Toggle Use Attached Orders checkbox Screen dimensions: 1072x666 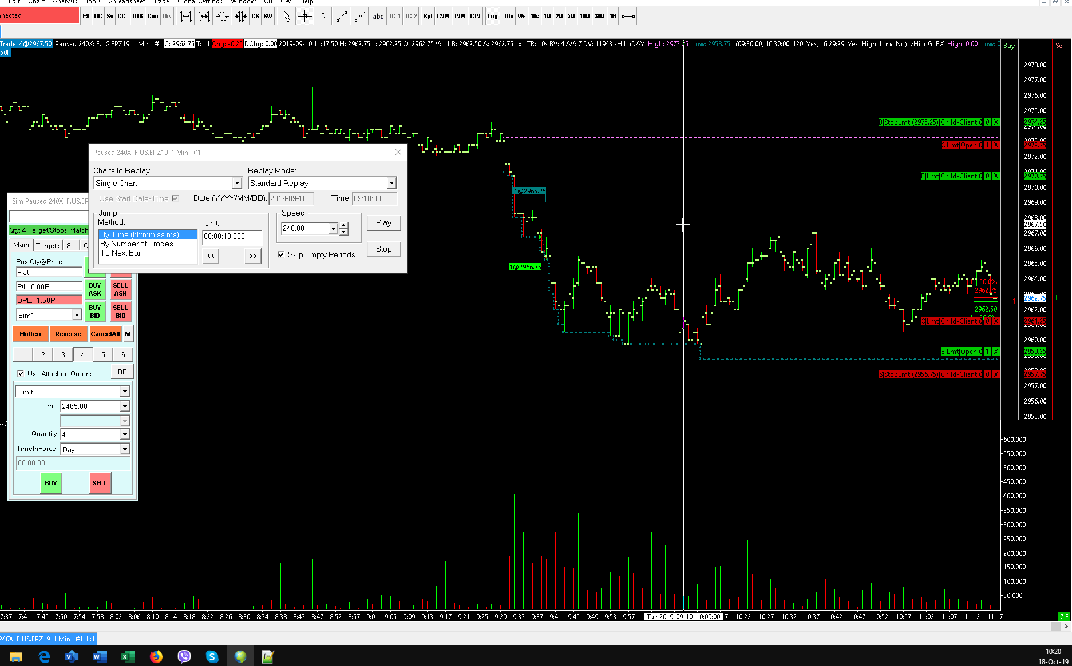coord(21,373)
